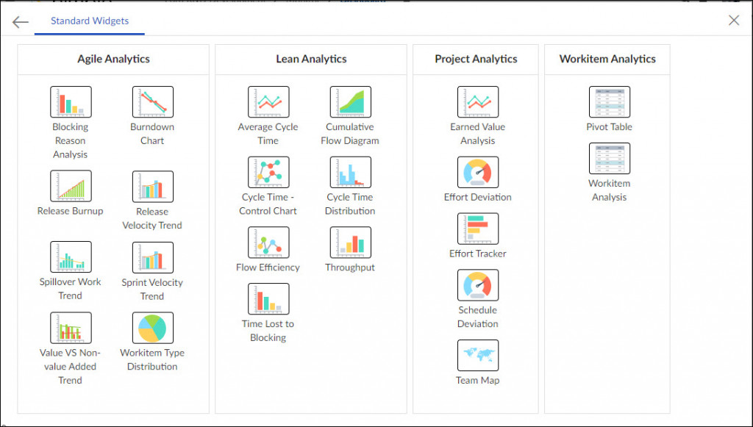Screen dimensions: 753x427
Task: Choose the Spillover Work Trend widget
Action: coord(70,257)
